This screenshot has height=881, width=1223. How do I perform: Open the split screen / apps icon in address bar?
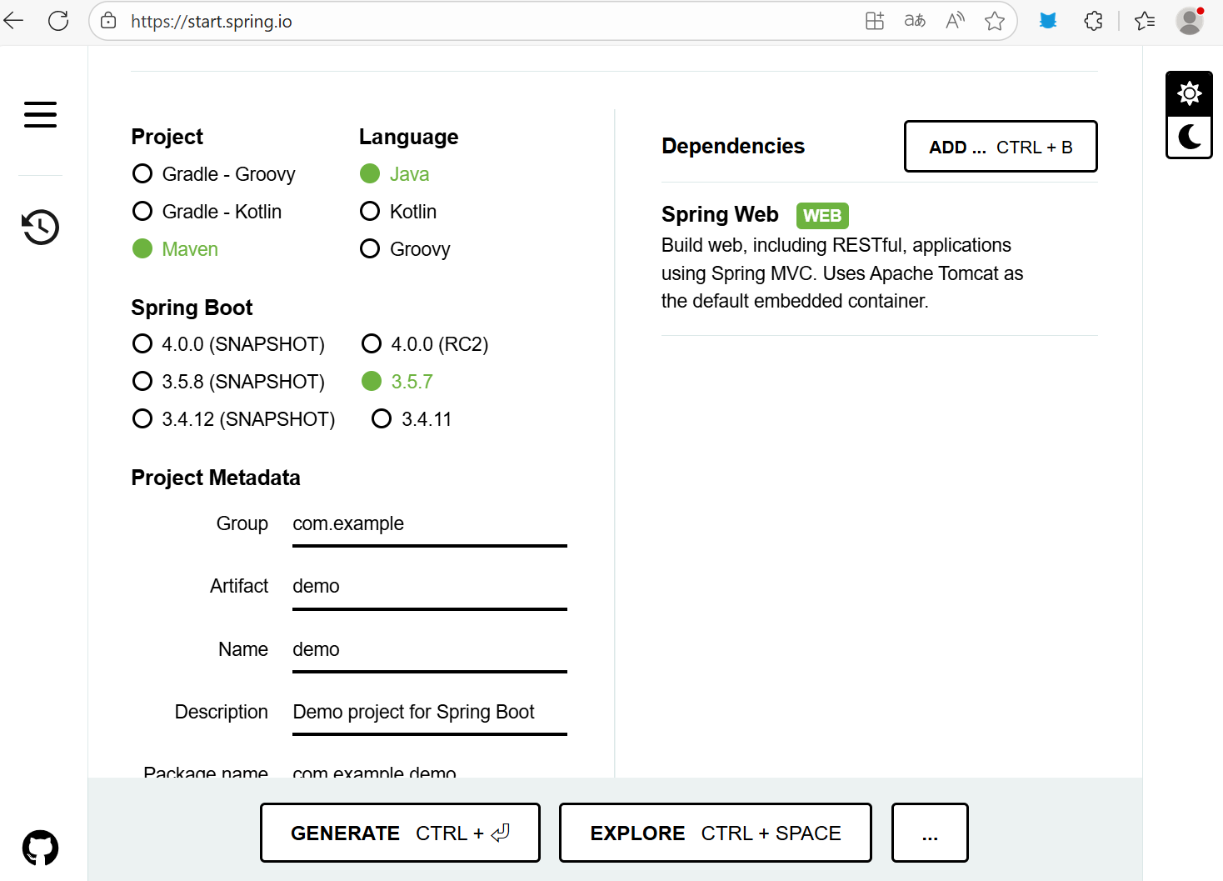874,21
